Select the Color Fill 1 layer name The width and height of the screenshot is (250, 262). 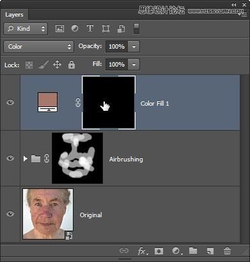coord(155,104)
